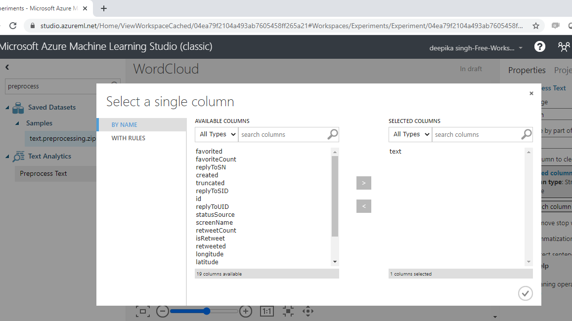
Task: Collapse the Samples tree node
Action: click(17, 123)
